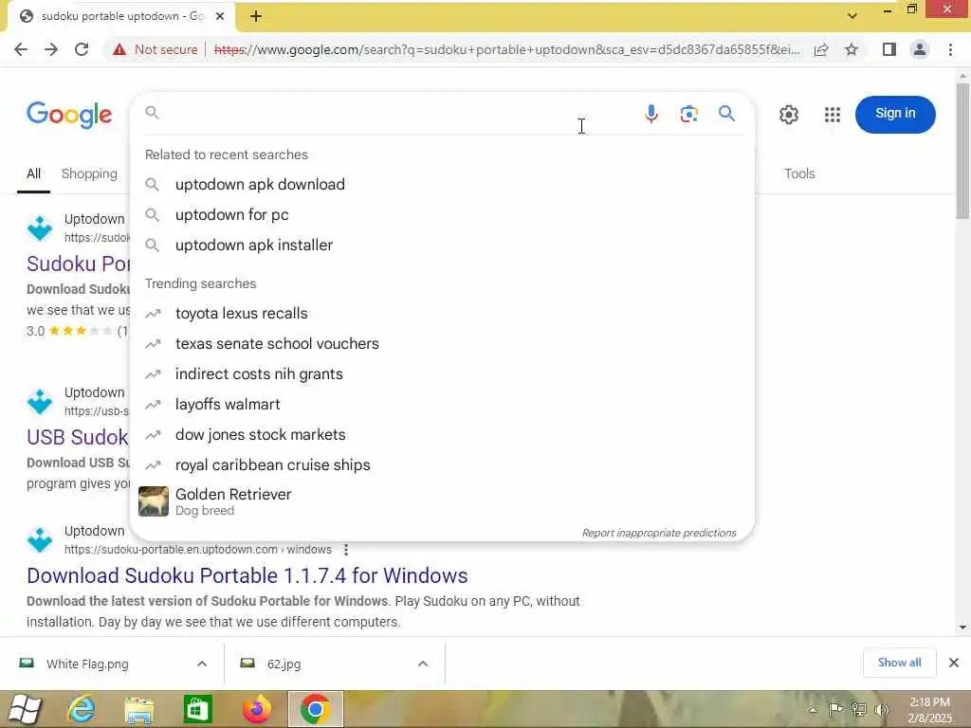Show all downloads
Screen dimensions: 971x728
point(899,663)
